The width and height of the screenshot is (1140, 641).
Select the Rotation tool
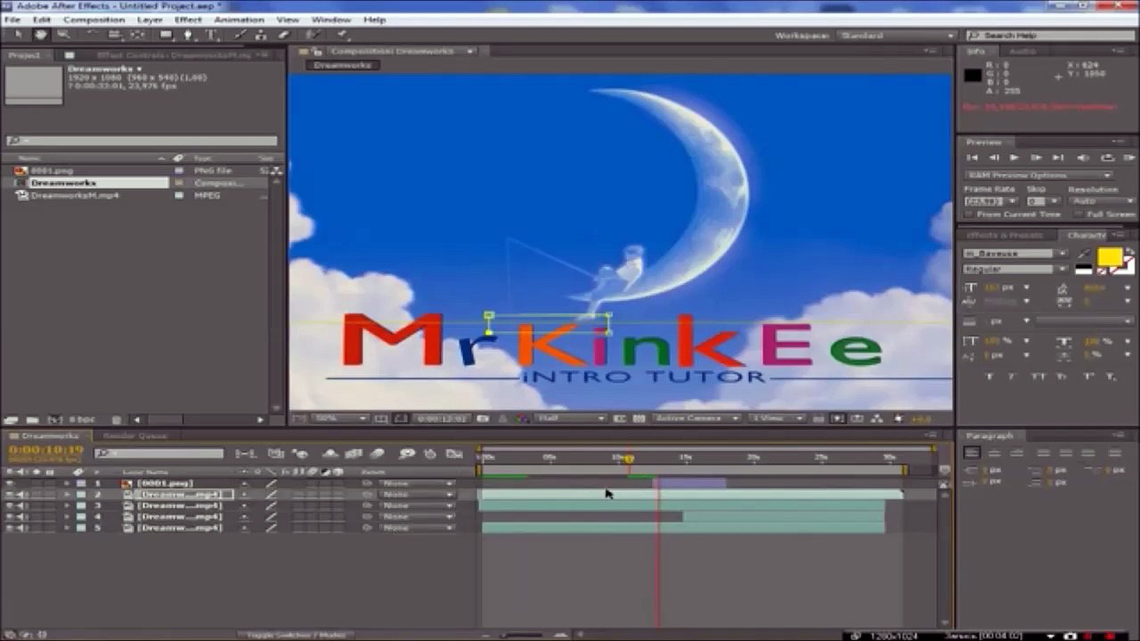(x=93, y=35)
